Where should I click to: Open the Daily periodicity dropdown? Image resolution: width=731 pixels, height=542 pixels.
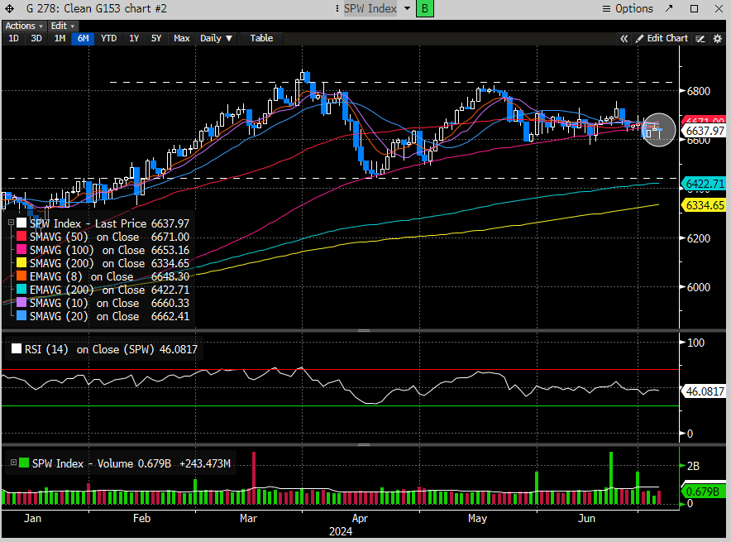coord(216,38)
